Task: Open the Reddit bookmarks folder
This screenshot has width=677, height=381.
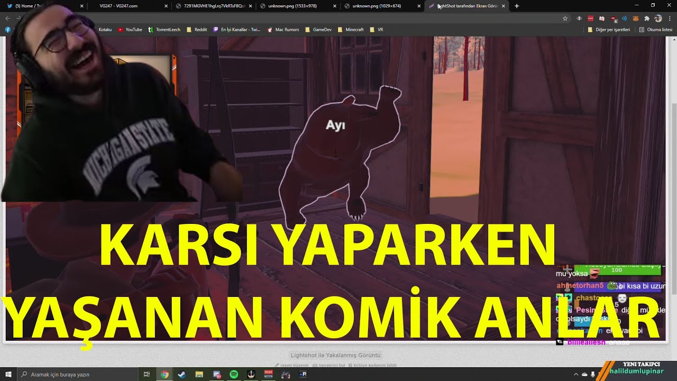Action: click(197, 30)
